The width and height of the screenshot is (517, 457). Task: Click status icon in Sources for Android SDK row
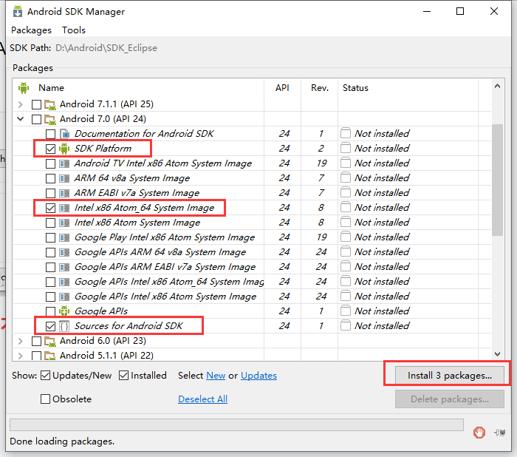(x=346, y=325)
